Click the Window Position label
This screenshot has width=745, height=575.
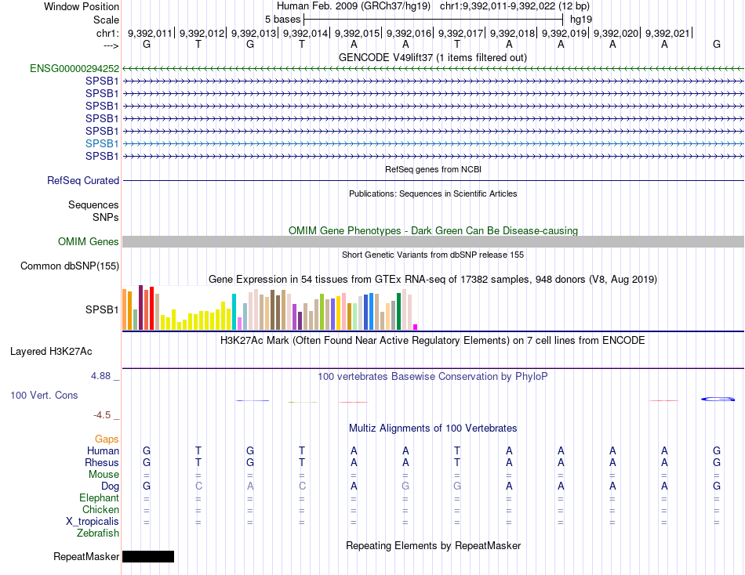coord(82,6)
